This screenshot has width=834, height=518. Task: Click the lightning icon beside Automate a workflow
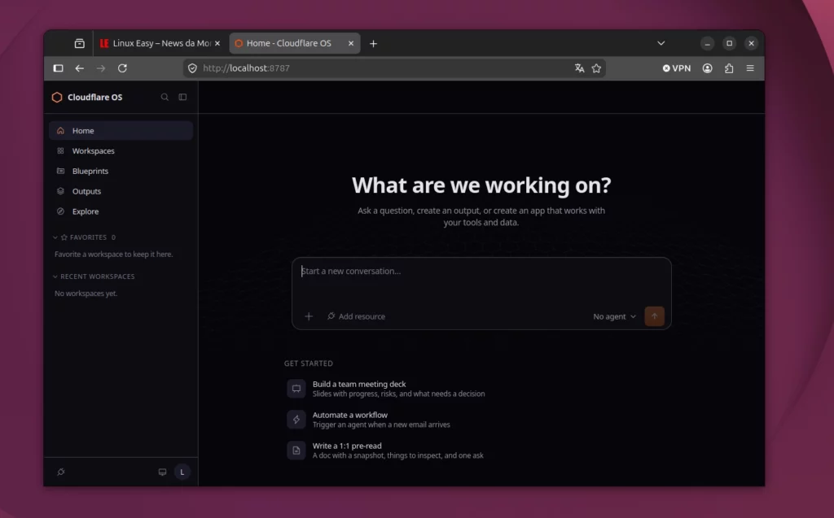tap(296, 419)
